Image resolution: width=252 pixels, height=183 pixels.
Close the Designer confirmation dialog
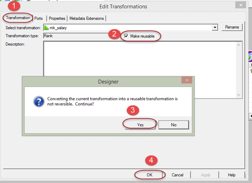pyautogui.click(x=187, y=80)
